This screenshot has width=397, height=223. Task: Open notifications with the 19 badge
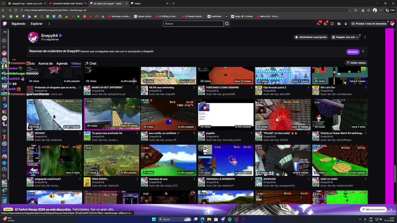(x=319, y=24)
